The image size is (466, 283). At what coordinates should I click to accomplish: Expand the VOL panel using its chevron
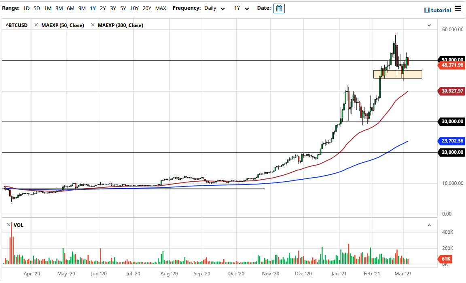click(x=430, y=225)
